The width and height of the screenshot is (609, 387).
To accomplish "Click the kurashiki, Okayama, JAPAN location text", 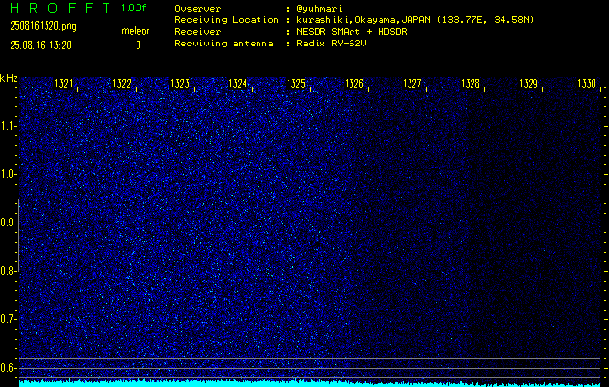I will click(x=414, y=20).
